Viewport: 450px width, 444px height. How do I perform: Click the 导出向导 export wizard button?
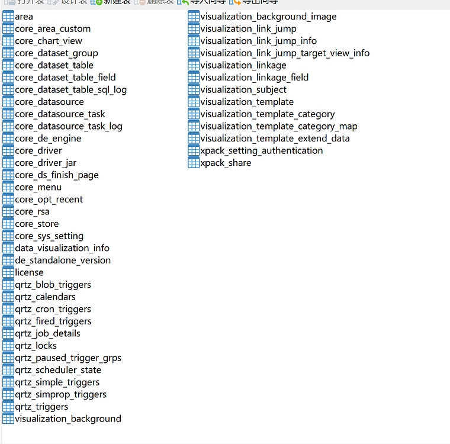pyautogui.click(x=256, y=2)
